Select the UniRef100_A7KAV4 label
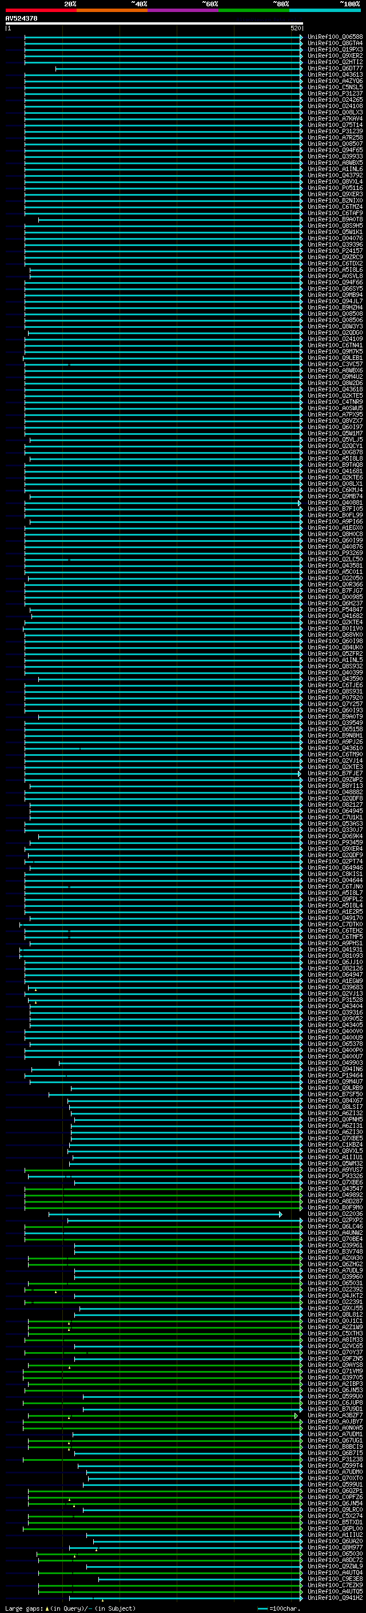The height and width of the screenshot is (1613, 366). (x=335, y=118)
